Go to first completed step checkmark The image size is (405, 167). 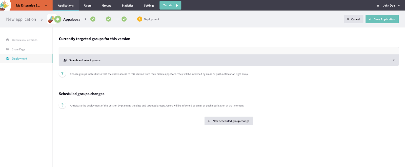coord(93,19)
